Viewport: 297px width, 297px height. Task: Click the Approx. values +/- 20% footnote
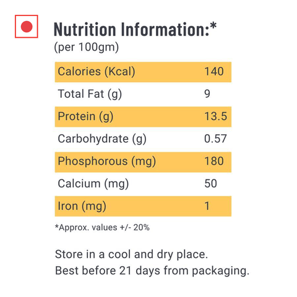click(102, 228)
